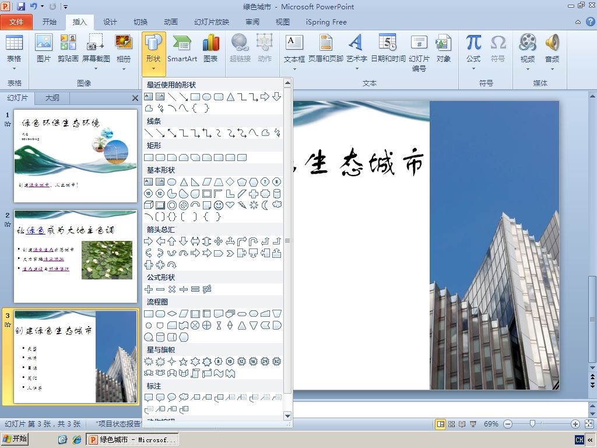Choose the cloud callout shape
This screenshot has height=448, width=597.
pos(184,398)
